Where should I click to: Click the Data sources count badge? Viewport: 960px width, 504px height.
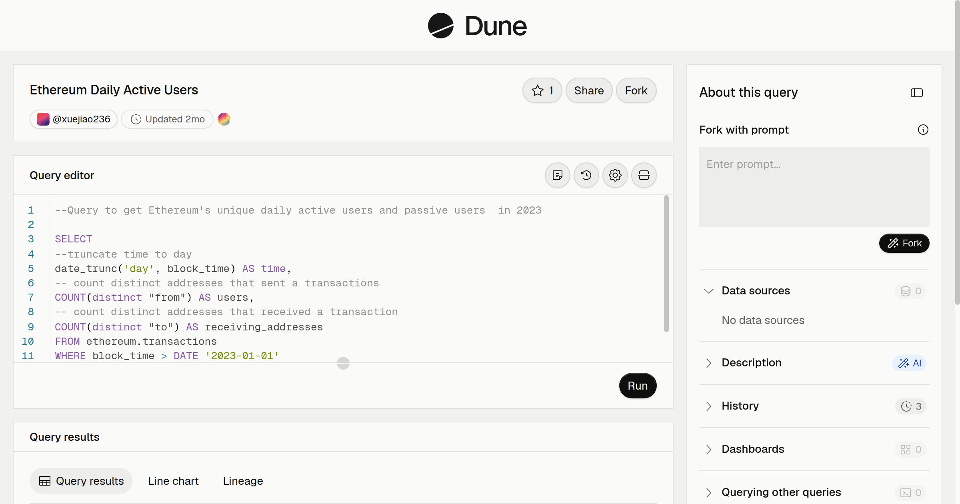(910, 291)
